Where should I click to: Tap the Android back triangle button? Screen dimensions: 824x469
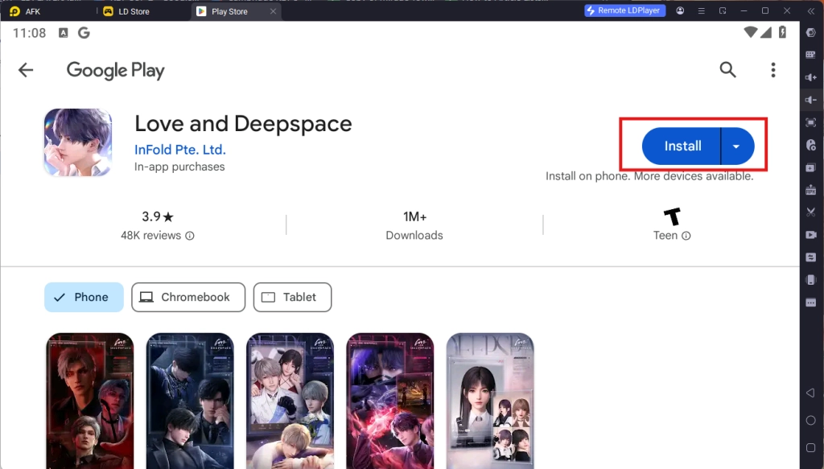[810, 393]
